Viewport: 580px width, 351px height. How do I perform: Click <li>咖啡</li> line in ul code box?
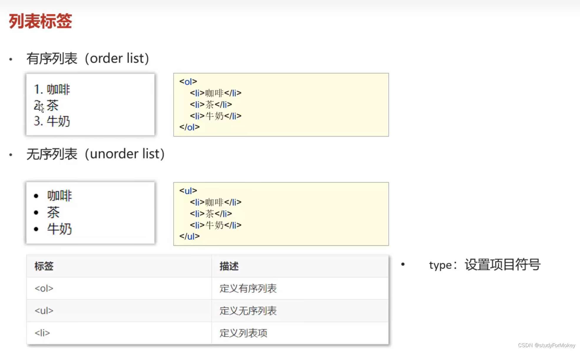216,202
